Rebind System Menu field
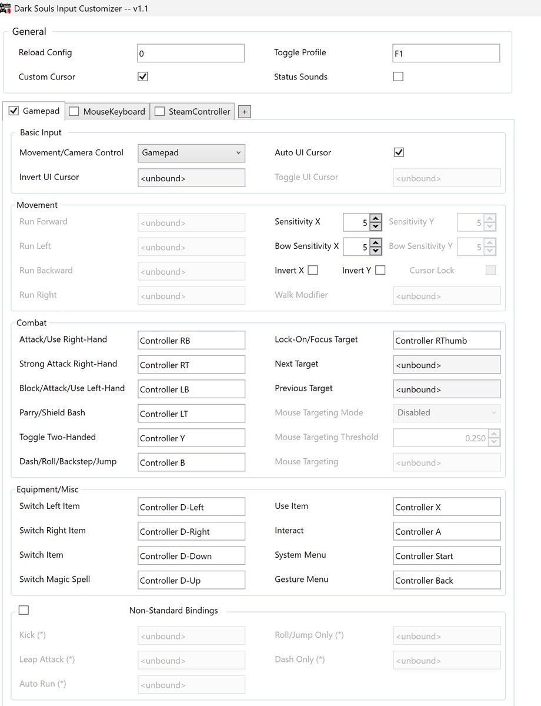Image resolution: width=541 pixels, height=706 pixels. pos(447,555)
